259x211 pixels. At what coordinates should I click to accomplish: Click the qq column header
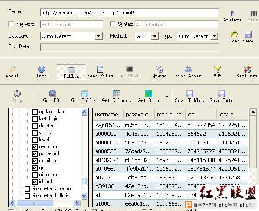(x=201, y=114)
